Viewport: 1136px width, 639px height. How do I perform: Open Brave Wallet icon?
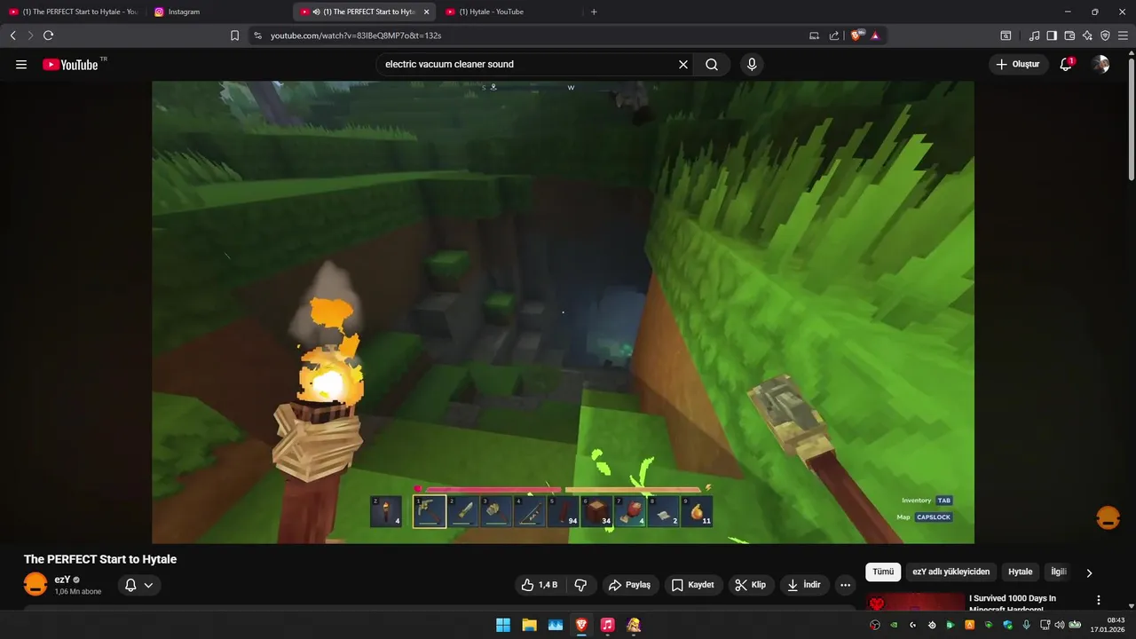[x=1069, y=35]
